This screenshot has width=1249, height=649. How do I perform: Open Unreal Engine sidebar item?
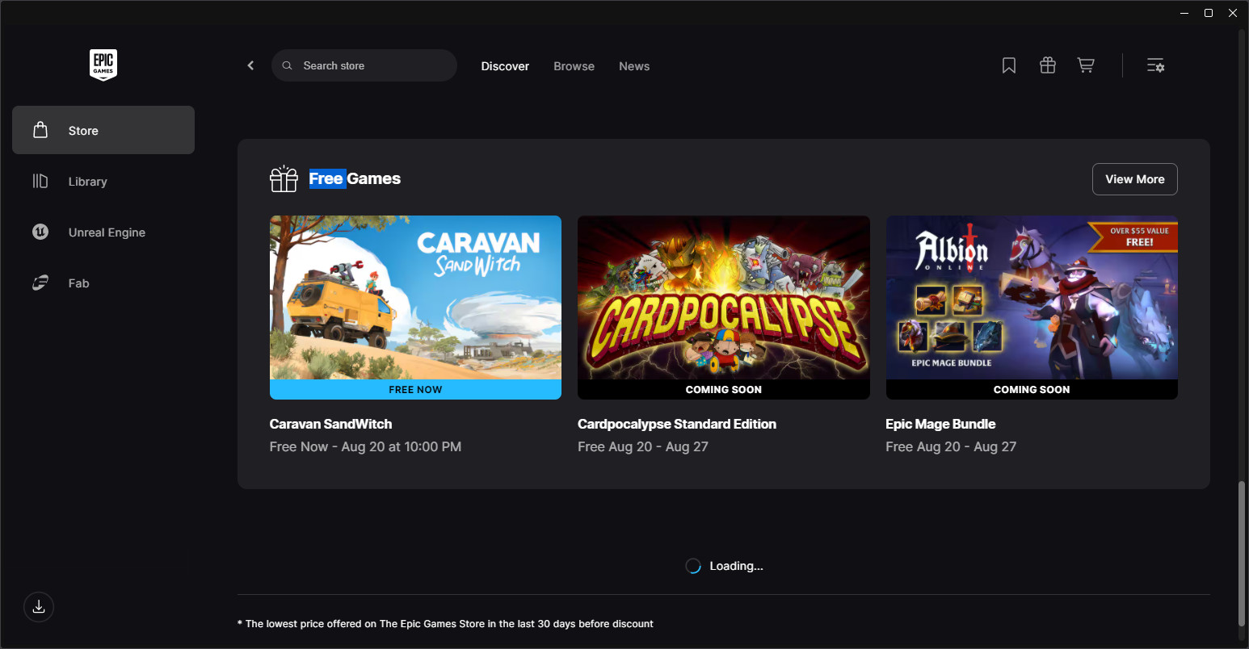(x=103, y=232)
